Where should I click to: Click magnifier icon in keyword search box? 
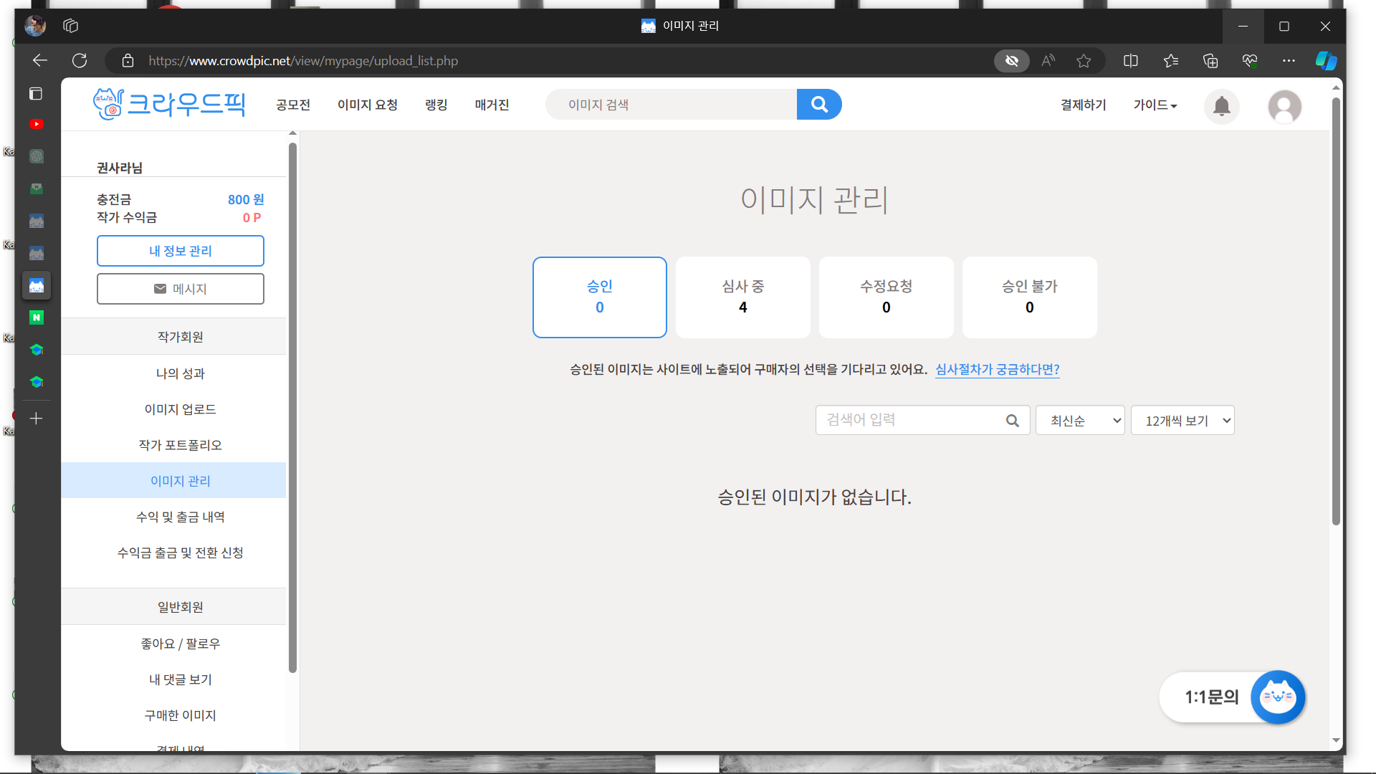tap(1012, 421)
